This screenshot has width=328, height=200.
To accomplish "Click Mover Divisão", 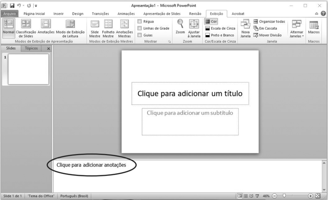I will (x=267, y=35).
